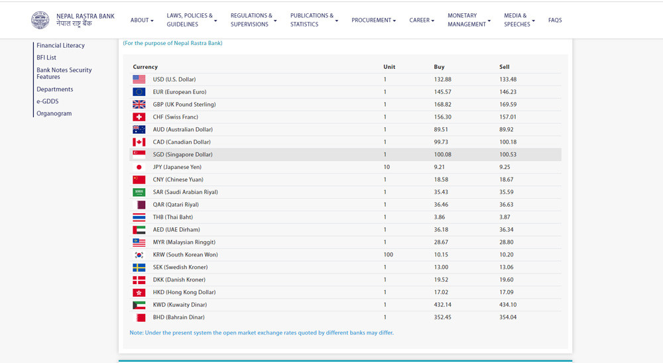
Task: Expand the Career dropdown menu
Action: tap(422, 20)
